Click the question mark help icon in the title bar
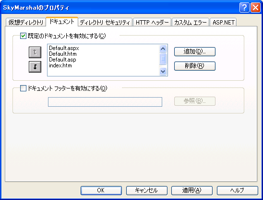263x200 pixels. click(244, 8)
